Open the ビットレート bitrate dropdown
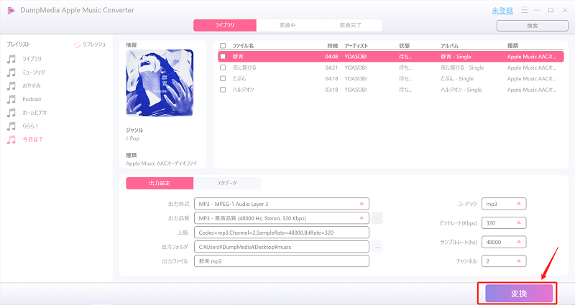575x305 pixels. click(x=504, y=222)
